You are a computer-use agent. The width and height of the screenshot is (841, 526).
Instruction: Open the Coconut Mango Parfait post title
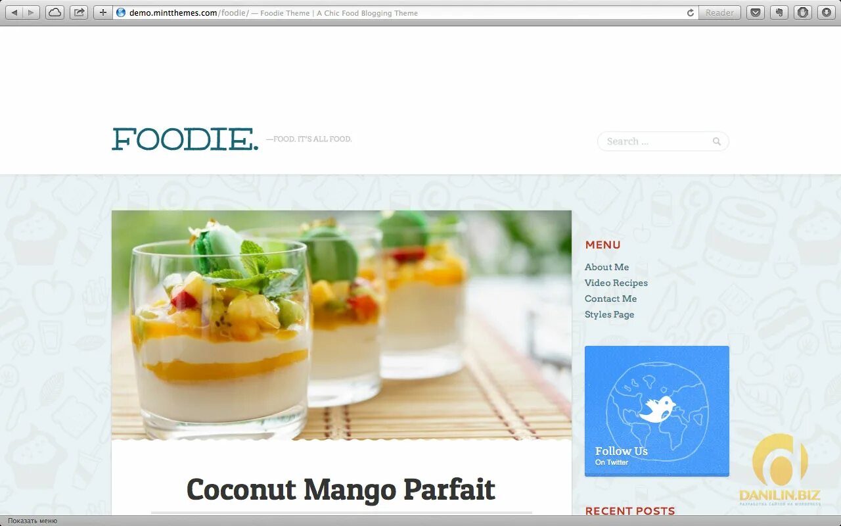[x=341, y=490]
